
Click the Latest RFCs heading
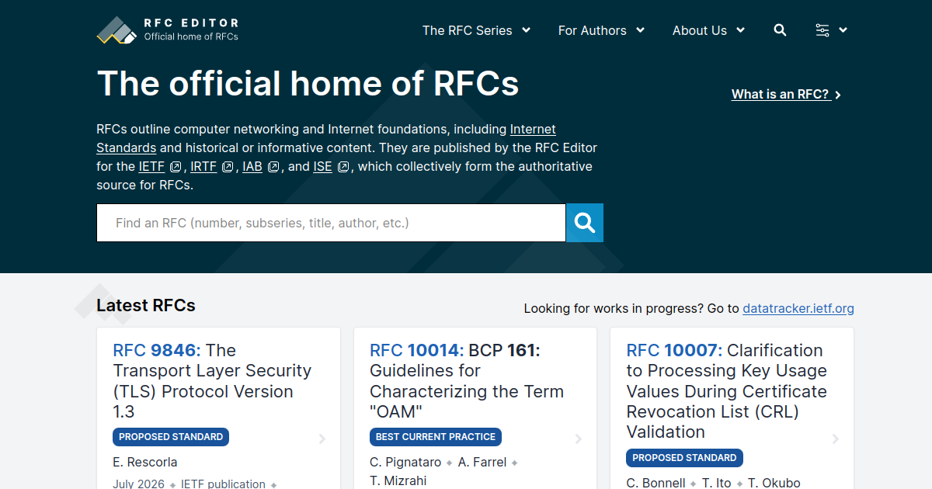click(x=146, y=305)
